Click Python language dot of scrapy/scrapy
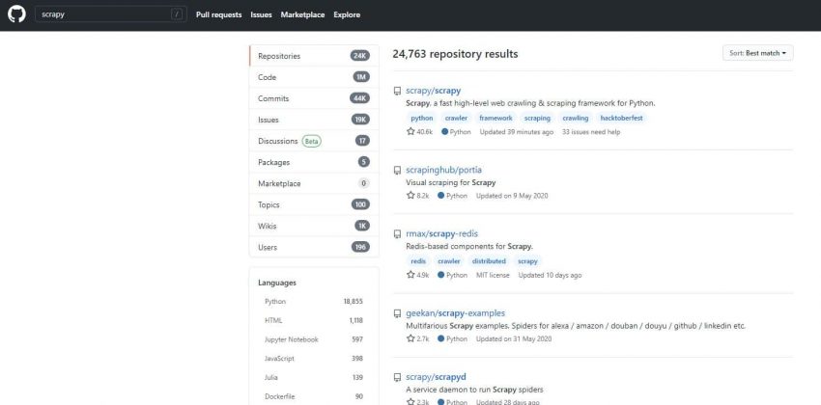 click(x=444, y=132)
